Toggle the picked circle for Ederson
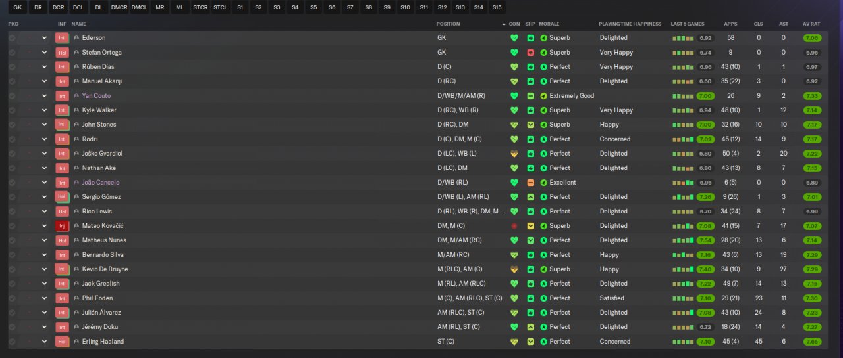843x358 pixels. pyautogui.click(x=12, y=38)
